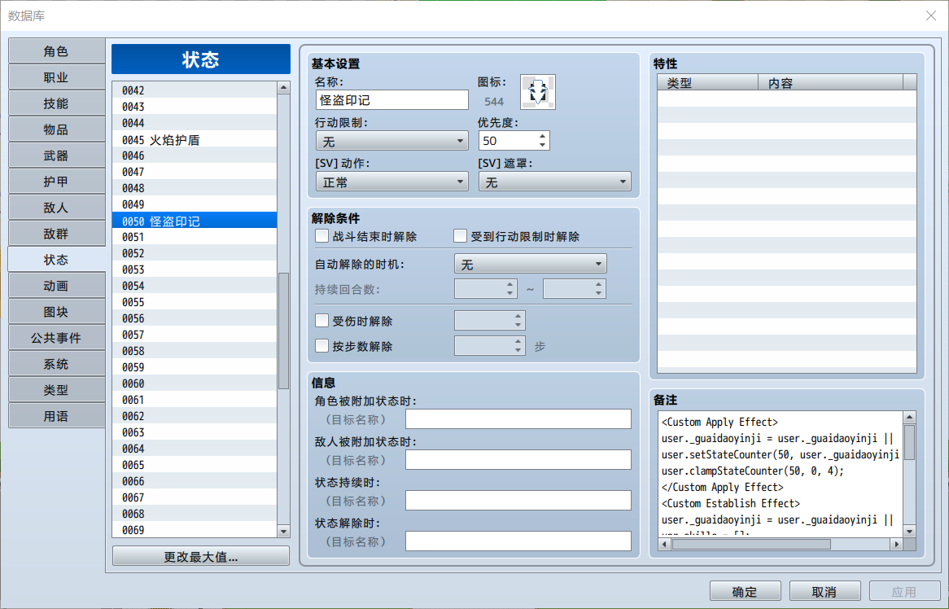This screenshot has width=949, height=609.
Task: Click the notes vertical scrollbar thumb
Action: 909,442
